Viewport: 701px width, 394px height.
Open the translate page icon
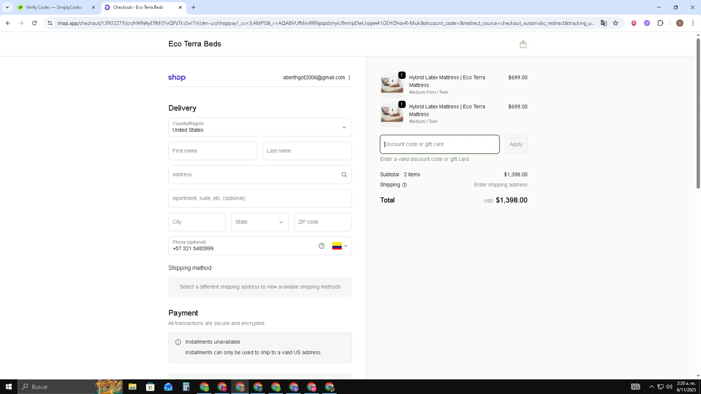tap(604, 23)
